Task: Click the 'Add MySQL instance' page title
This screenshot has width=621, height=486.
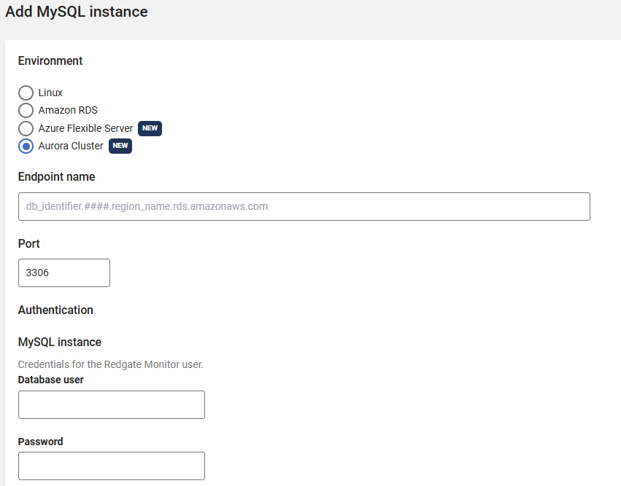Action: coord(77,12)
